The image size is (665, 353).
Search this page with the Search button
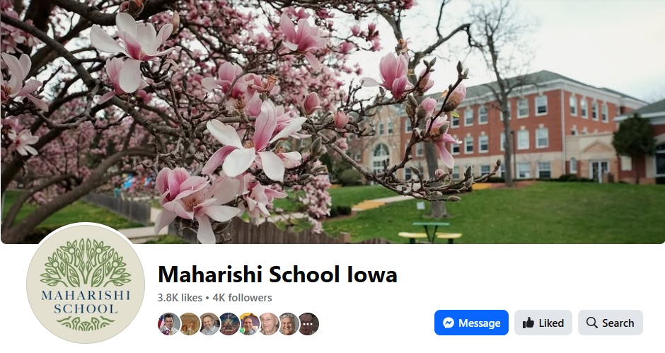point(611,323)
